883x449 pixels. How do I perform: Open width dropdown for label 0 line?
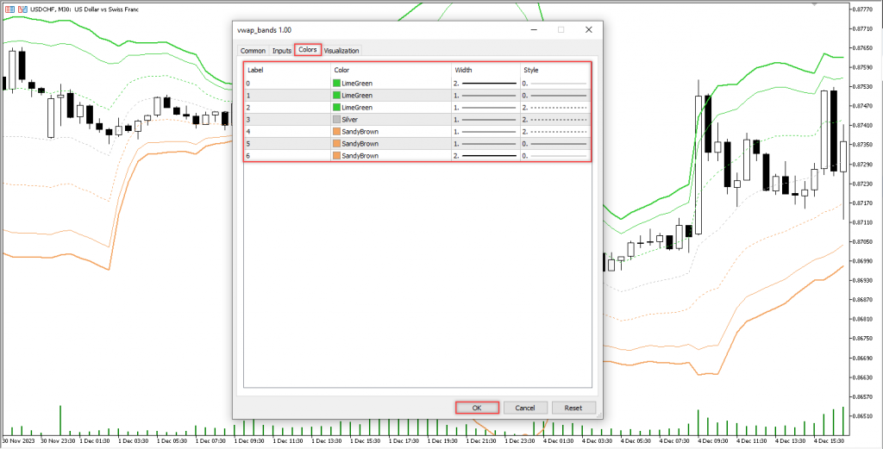(x=485, y=83)
